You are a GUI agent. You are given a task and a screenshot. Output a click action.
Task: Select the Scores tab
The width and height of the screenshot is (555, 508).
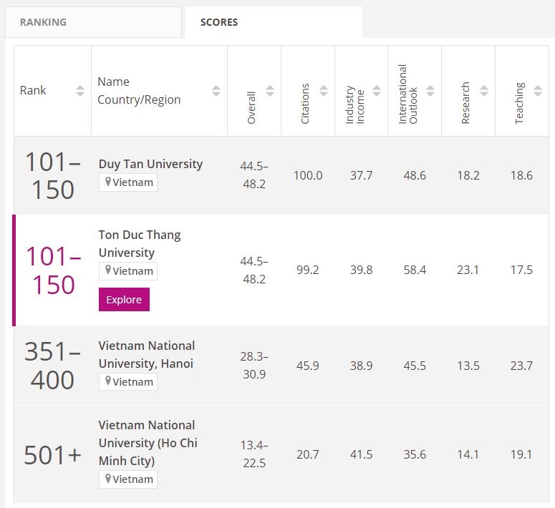click(x=274, y=22)
